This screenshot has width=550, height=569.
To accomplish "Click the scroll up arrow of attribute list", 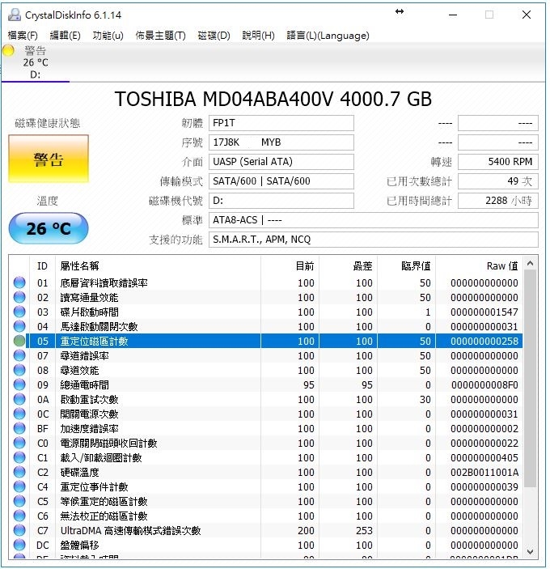I will coord(530,263).
